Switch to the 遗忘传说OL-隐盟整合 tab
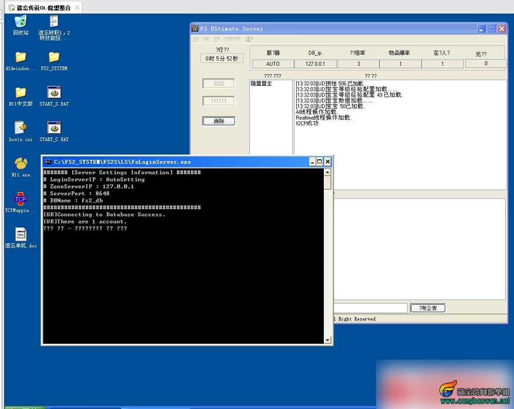Screen dimensions: 514x409 [x=44, y=8]
